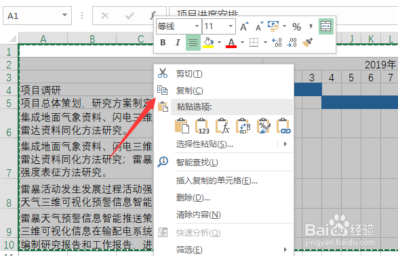Open accounting format dropdown arrow

[284, 26]
